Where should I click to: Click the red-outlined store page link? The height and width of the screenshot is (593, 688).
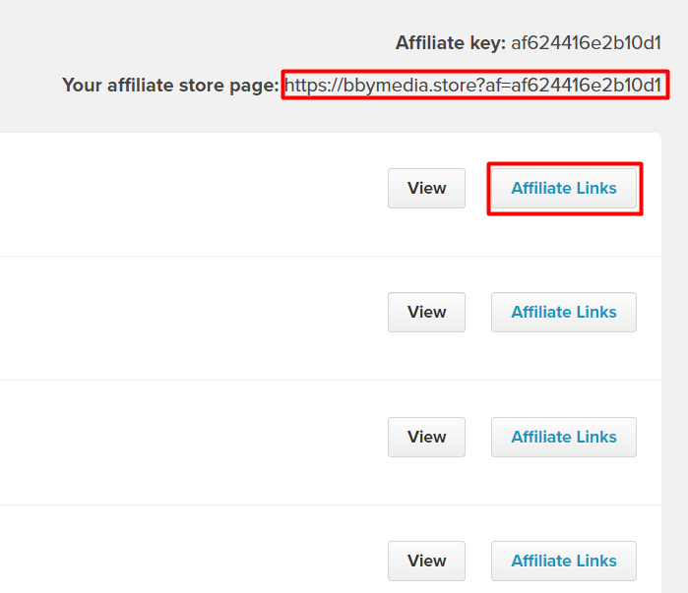coord(473,85)
